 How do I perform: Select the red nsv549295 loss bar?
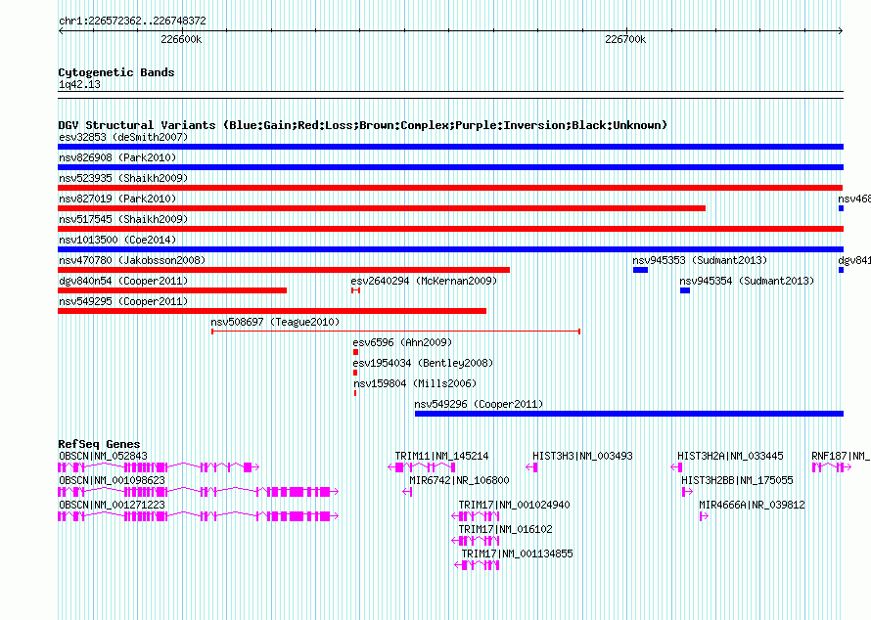tap(272, 311)
